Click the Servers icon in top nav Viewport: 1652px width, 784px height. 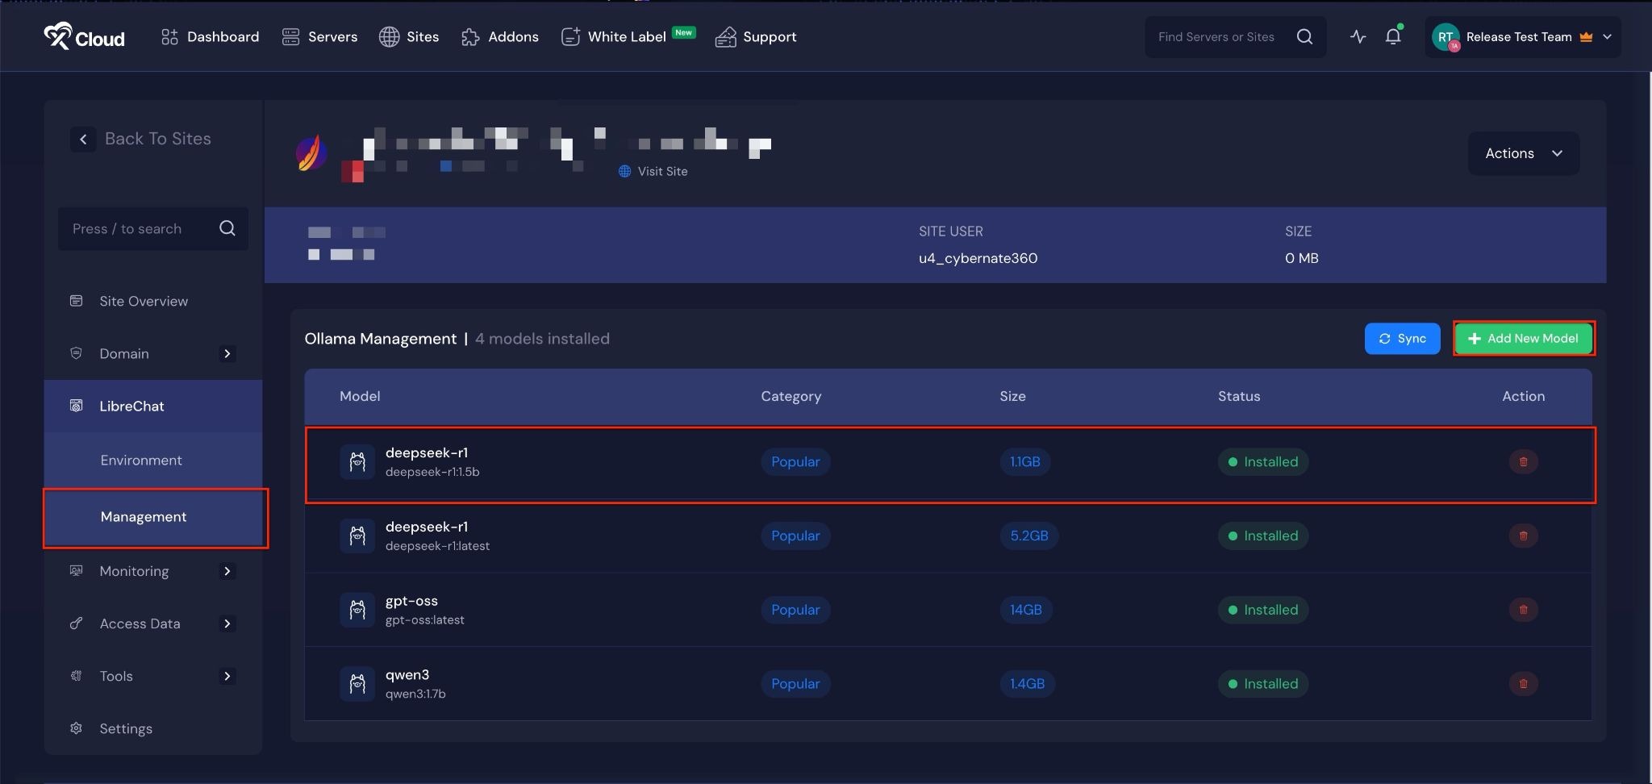click(290, 37)
